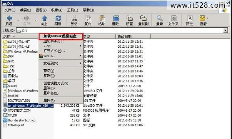Open the 查看(V) menu
The height and width of the screenshot is (139, 232).
41,10
